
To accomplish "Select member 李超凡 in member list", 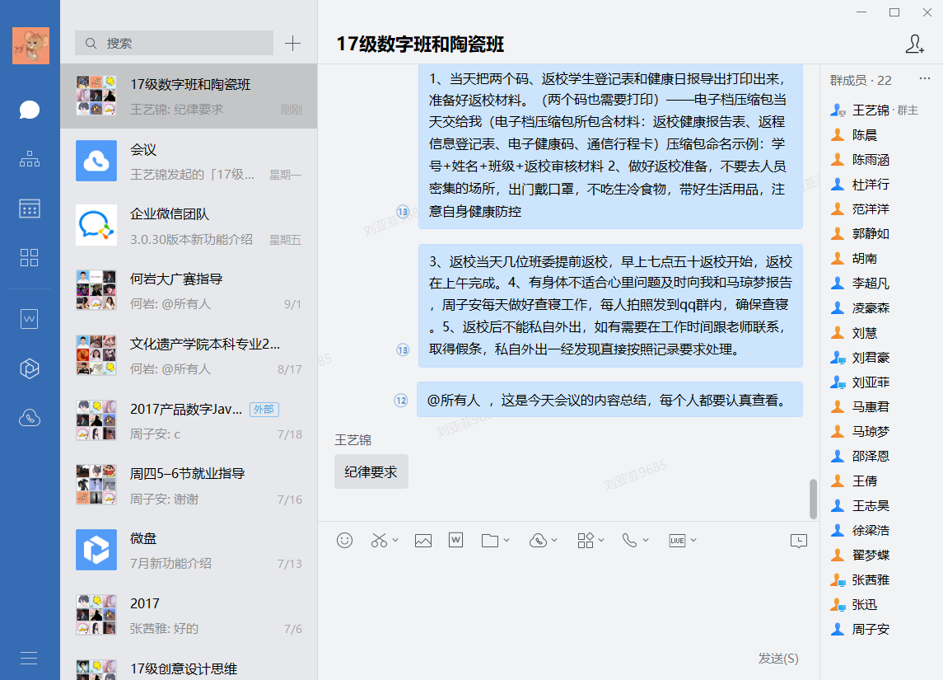I will click(x=881, y=283).
